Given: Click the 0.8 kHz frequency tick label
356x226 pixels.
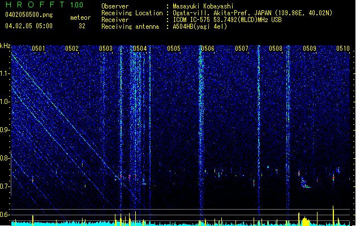Looking at the screenshot, I should [5, 158].
